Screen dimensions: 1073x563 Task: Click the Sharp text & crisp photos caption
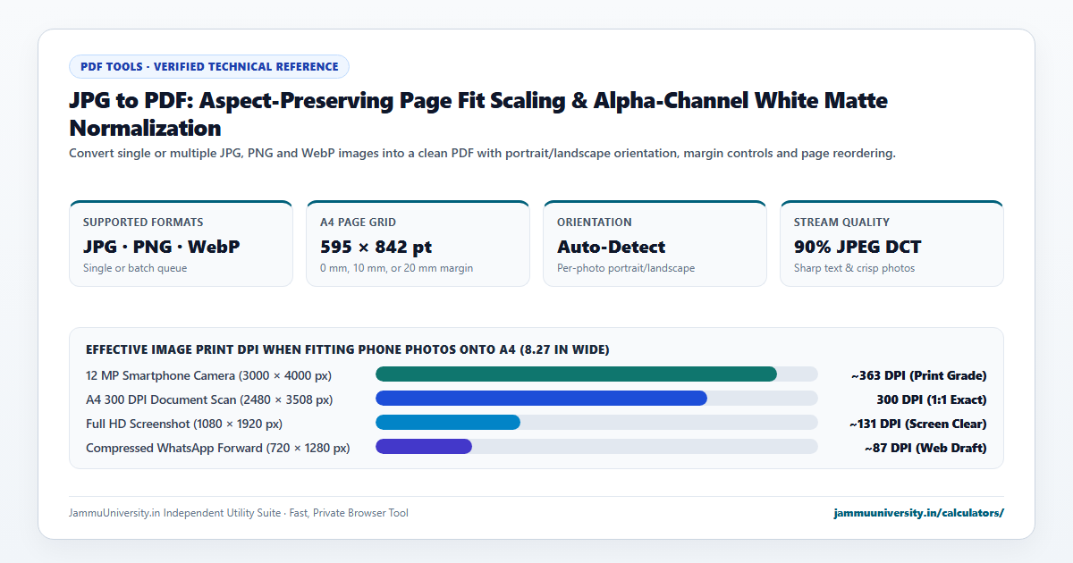pos(854,268)
